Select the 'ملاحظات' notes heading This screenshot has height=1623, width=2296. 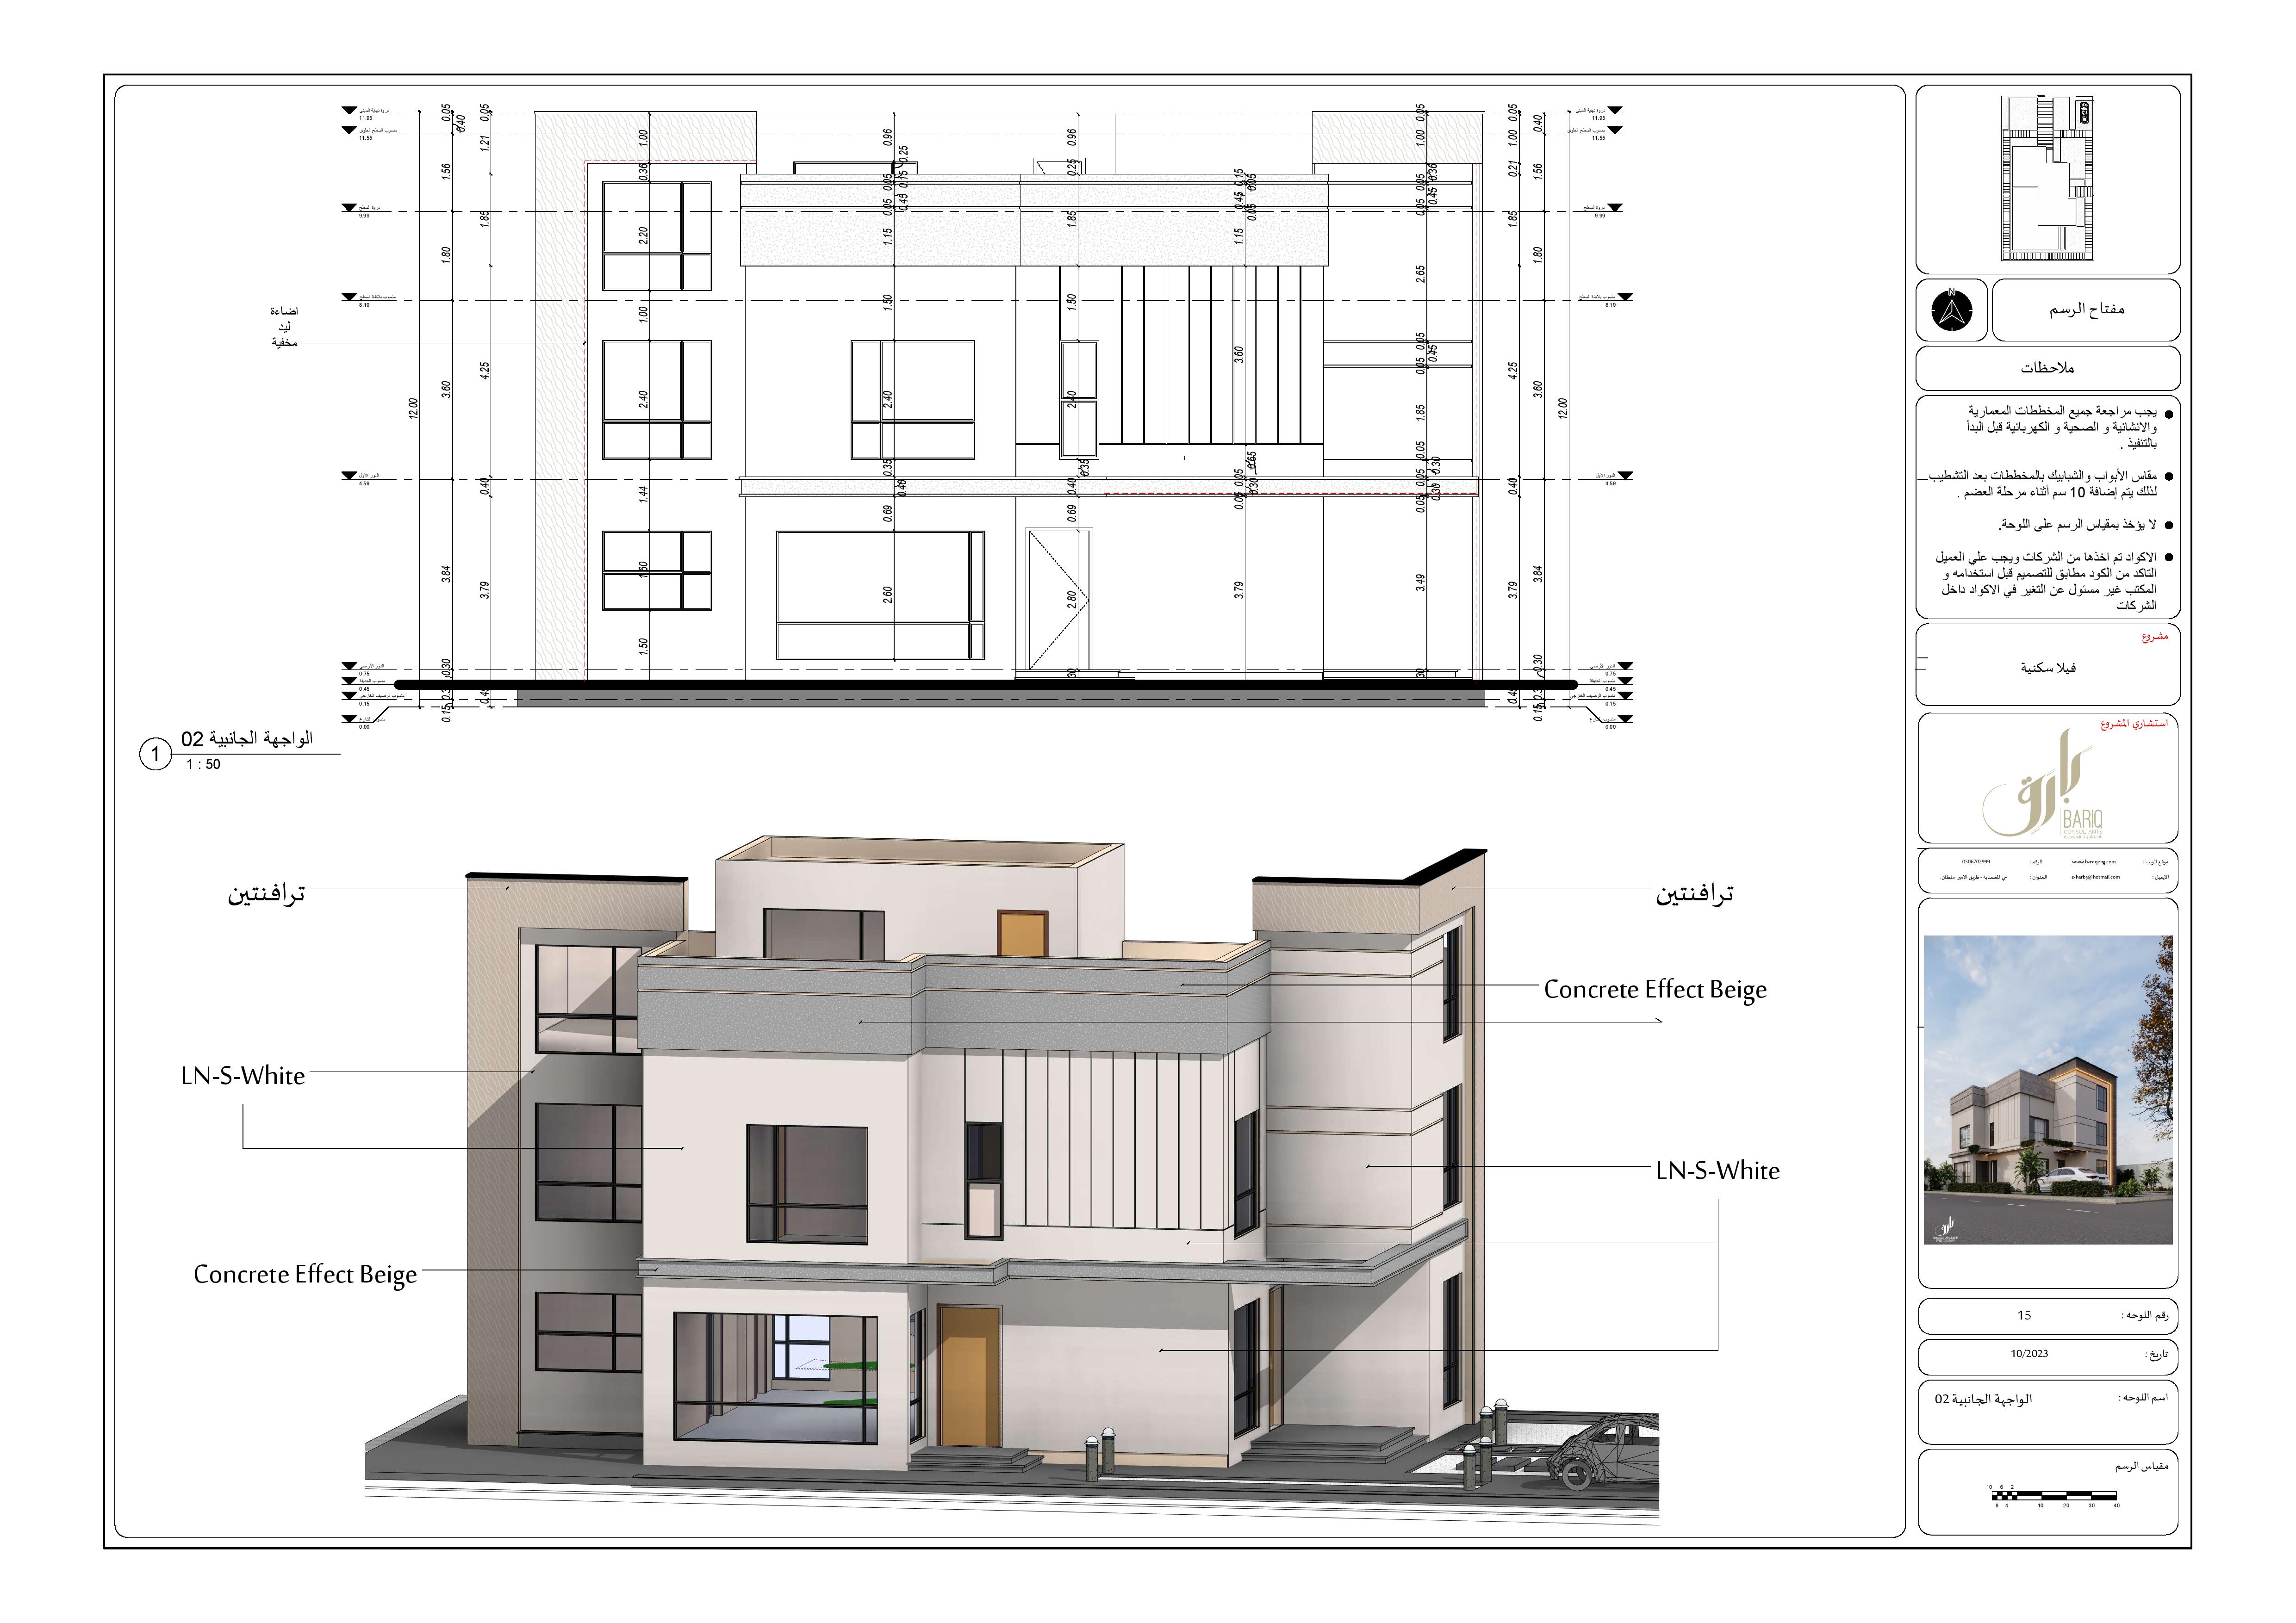pyautogui.click(x=2047, y=368)
